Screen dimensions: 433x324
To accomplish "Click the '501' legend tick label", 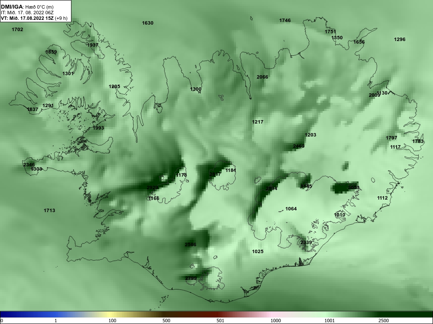I will tap(220, 321).
